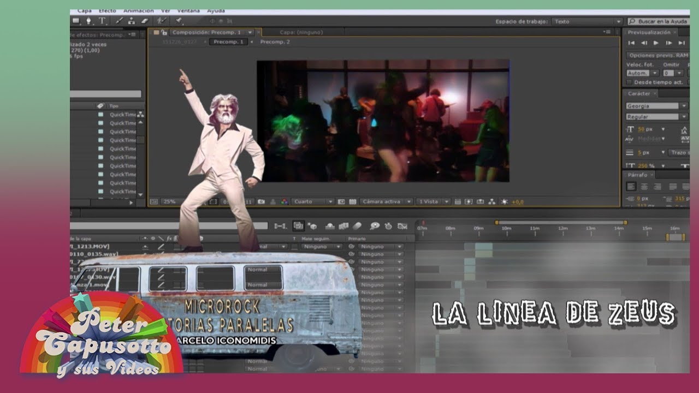Viewport: 699px width, 393px height.
Task: Select the Rectangle shape tool
Action: pos(76,21)
